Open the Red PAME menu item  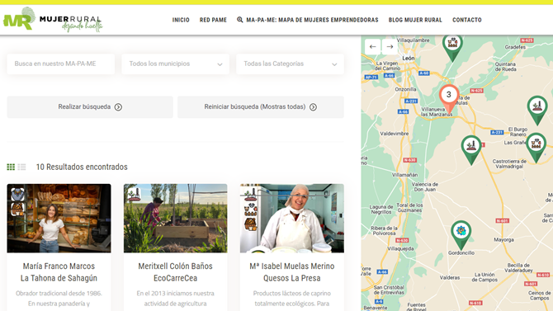(x=213, y=20)
